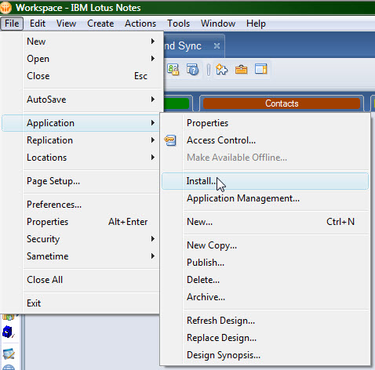Image resolution: width=375 pixels, height=370 pixels.
Task: Close the Sync tab
Action: coord(217,46)
